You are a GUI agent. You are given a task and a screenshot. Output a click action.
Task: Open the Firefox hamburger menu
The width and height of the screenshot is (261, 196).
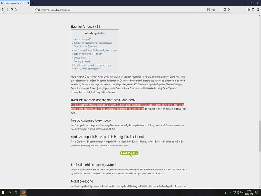coord(258,10)
